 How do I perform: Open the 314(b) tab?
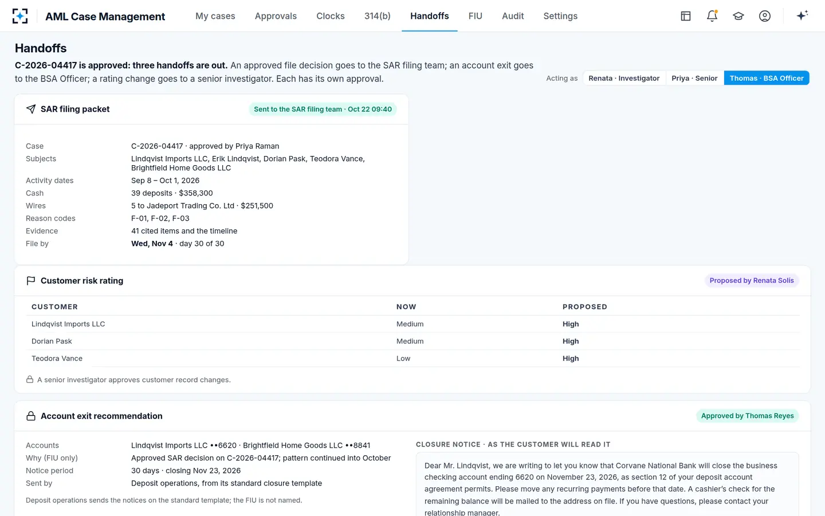(x=378, y=16)
